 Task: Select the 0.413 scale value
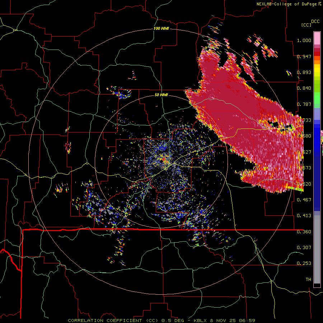(x=304, y=215)
